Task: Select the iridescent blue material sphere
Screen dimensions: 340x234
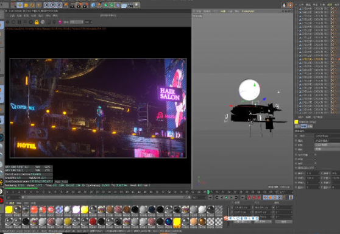Action: 169,222
